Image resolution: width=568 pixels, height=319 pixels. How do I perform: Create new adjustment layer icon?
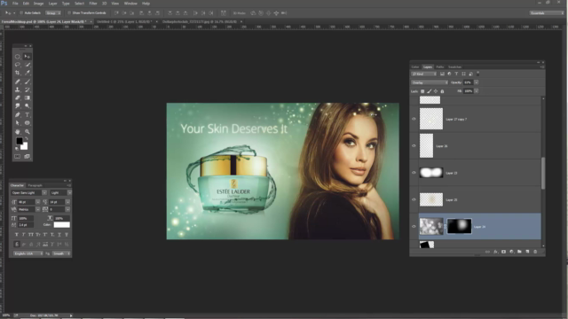click(x=511, y=252)
